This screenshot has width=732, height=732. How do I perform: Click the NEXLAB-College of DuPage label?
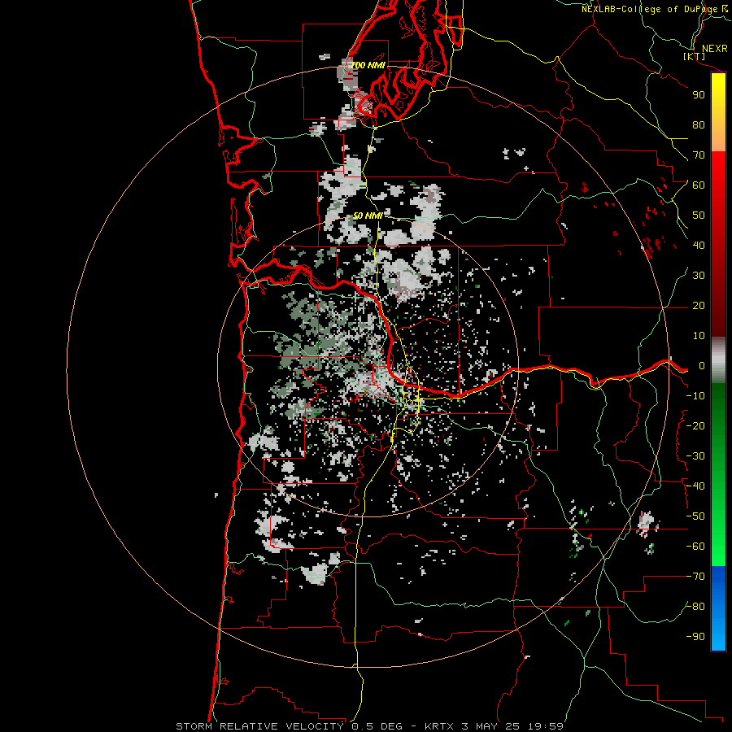(649, 9)
